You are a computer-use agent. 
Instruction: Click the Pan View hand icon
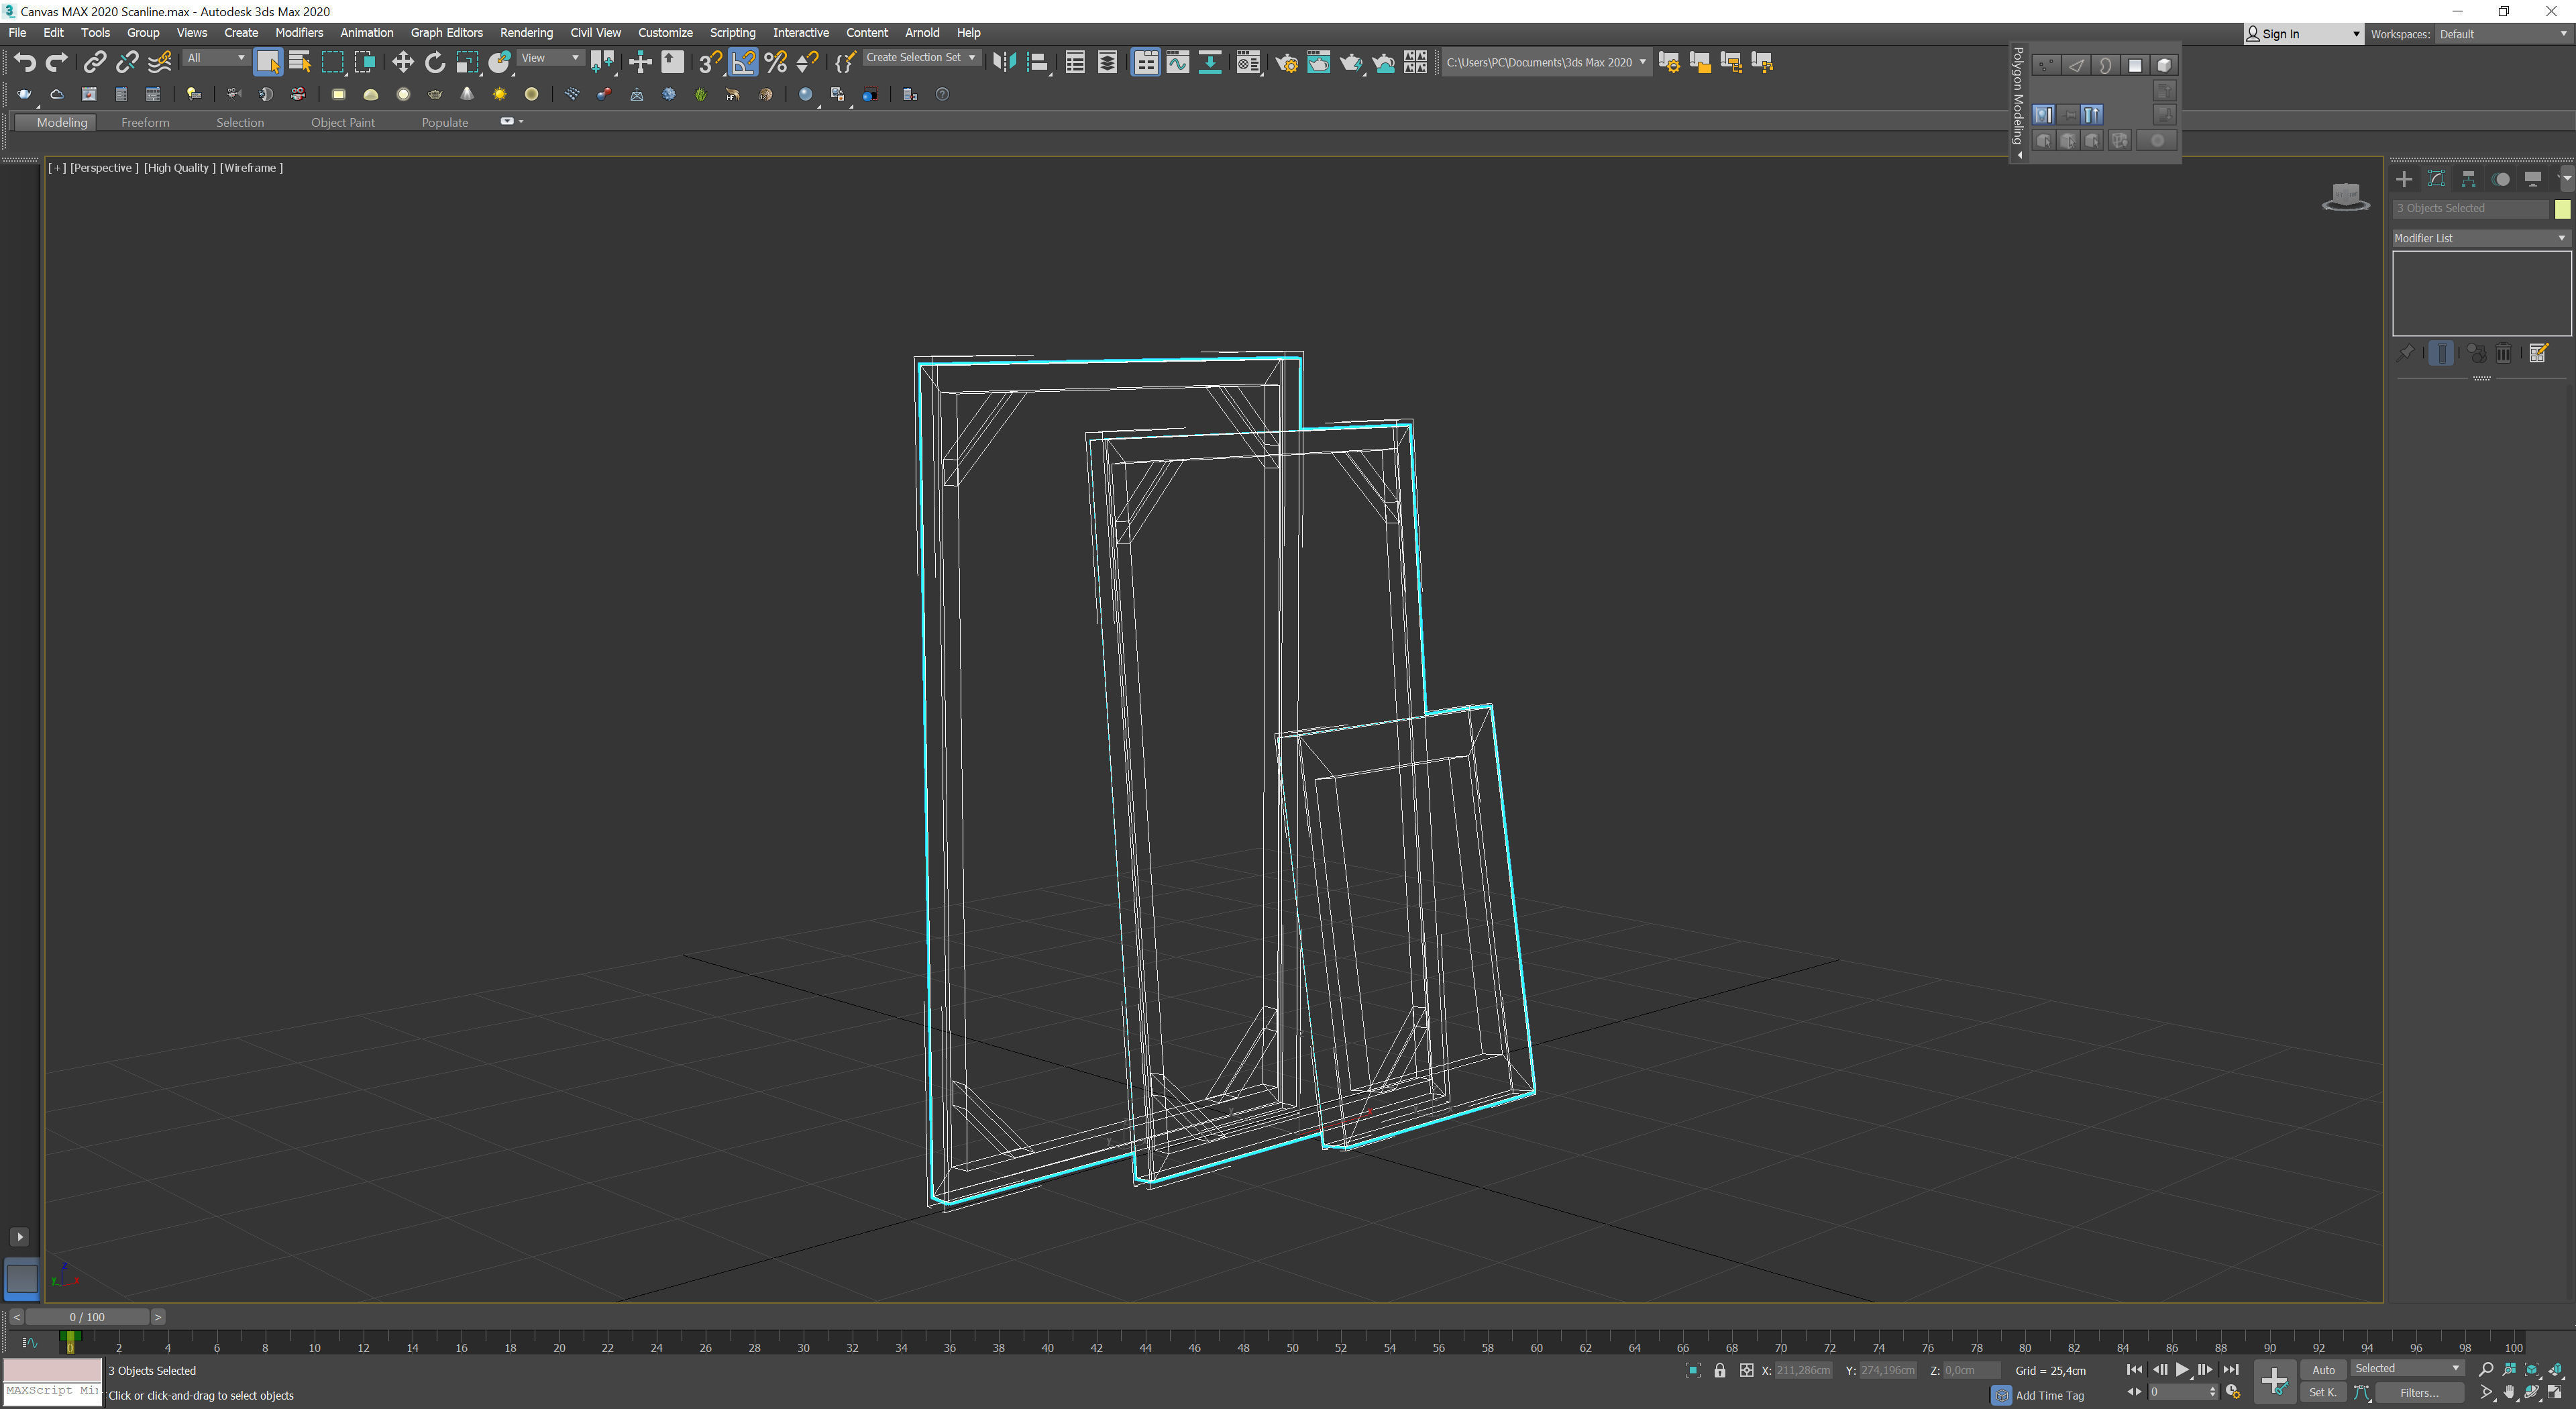pos(2509,1392)
